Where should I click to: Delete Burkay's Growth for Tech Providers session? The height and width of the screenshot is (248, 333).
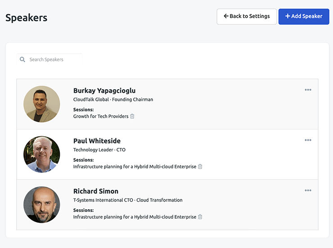132,116
